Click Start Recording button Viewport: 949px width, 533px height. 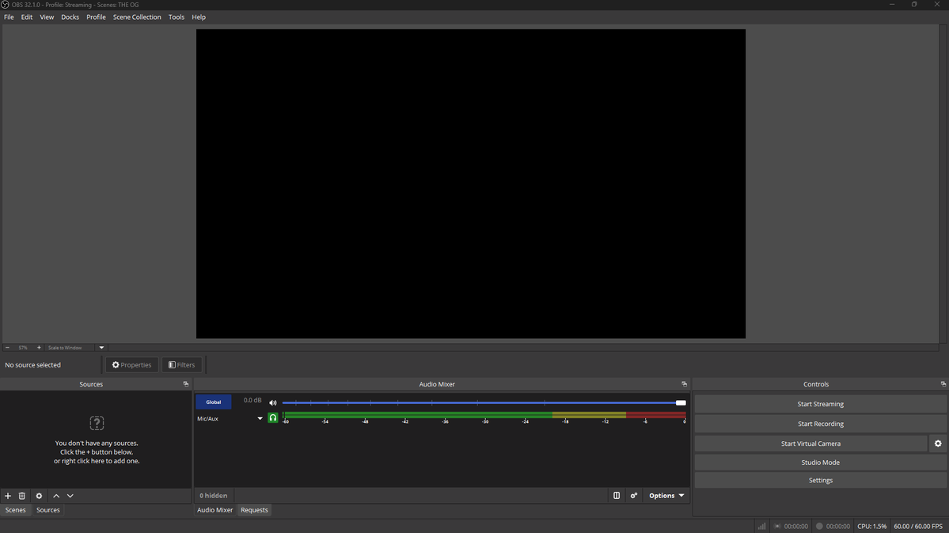(820, 424)
